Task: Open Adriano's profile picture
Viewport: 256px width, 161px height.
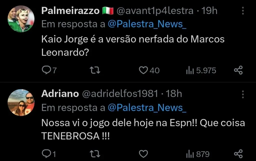Action: 21,102
